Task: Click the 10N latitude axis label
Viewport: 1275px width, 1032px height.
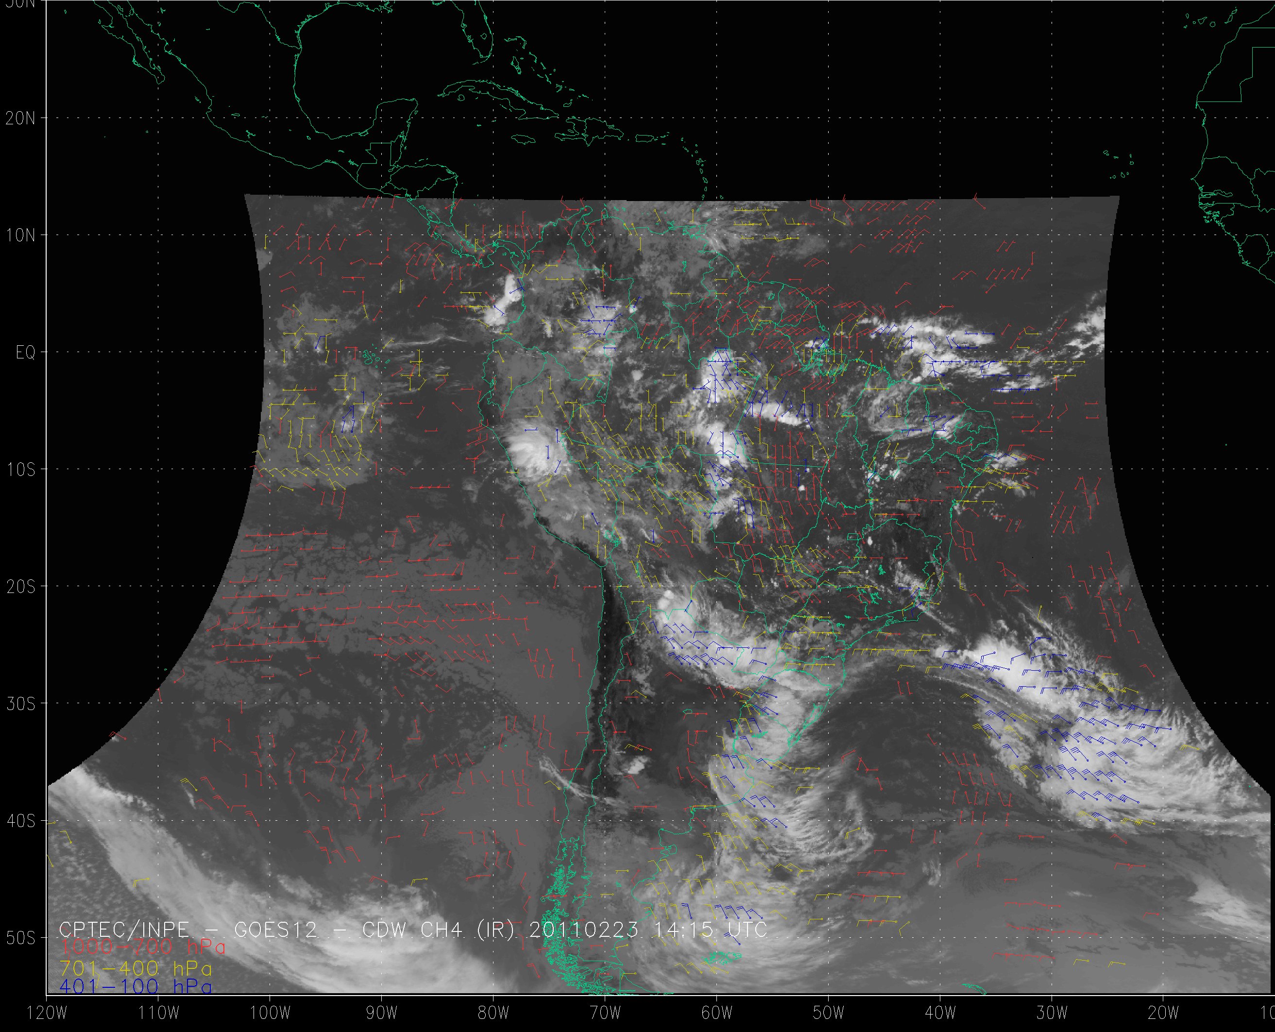Action: tap(20, 236)
